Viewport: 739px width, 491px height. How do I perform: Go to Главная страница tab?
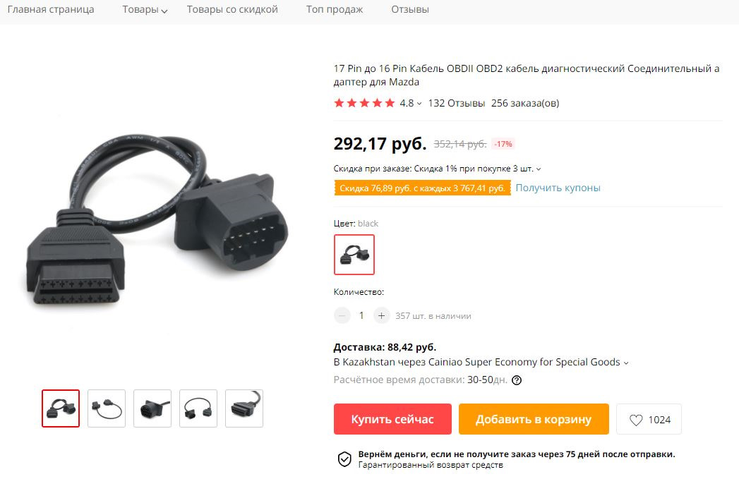click(x=51, y=9)
